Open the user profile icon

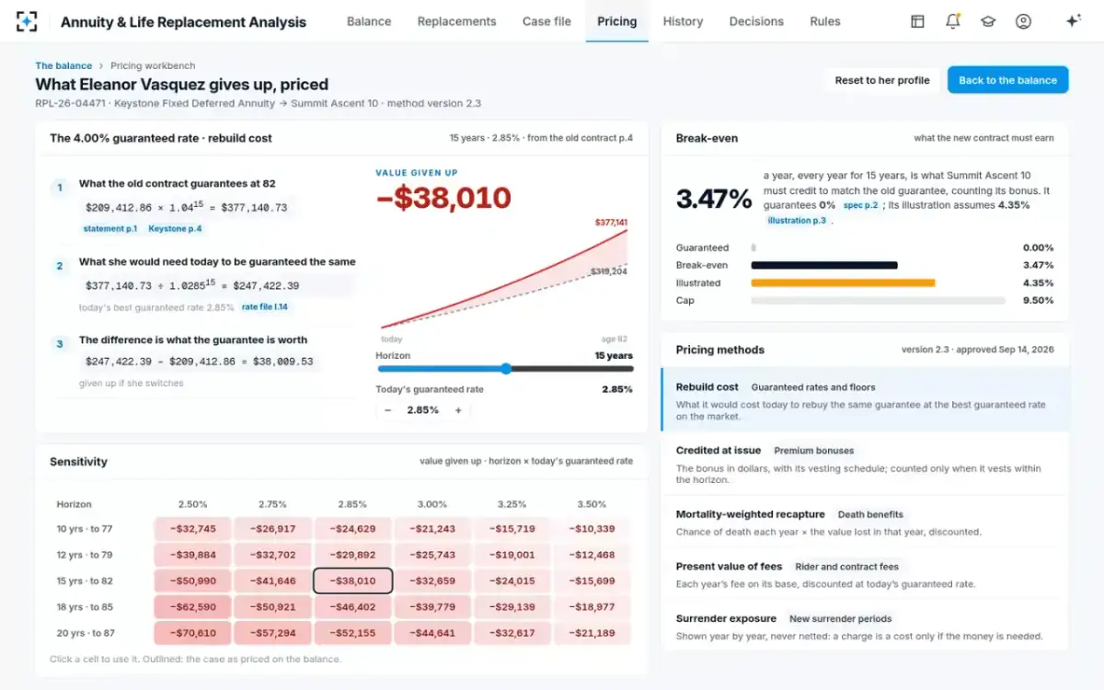(1023, 21)
